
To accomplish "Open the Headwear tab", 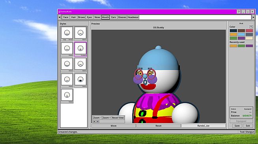I will point(133,17).
